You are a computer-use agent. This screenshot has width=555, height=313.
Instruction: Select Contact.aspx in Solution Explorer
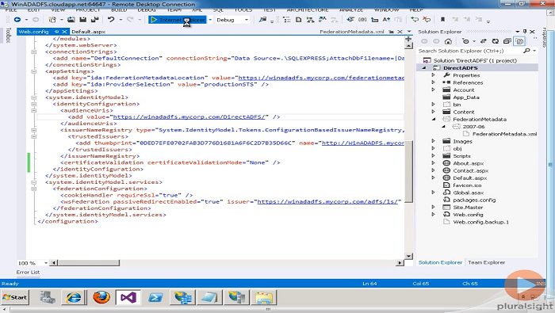click(470, 170)
